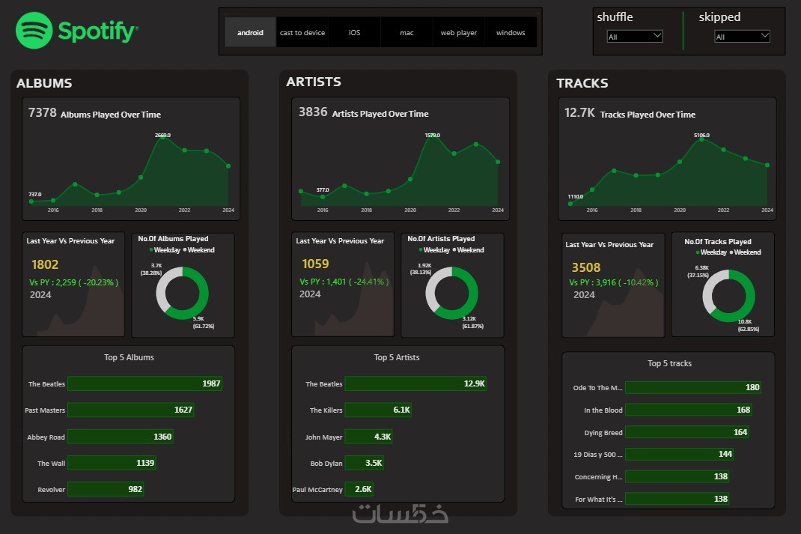Viewport: 801px width, 534px height.
Task: Click the ALBUMS section heading
Action: pos(44,83)
